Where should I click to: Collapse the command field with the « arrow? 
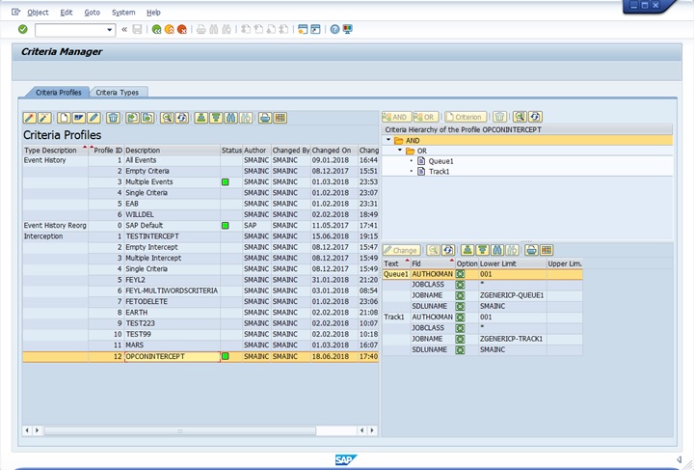pos(124,30)
